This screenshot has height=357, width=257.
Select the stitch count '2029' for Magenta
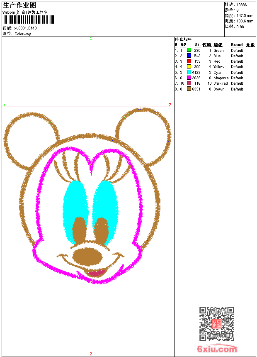196,78
